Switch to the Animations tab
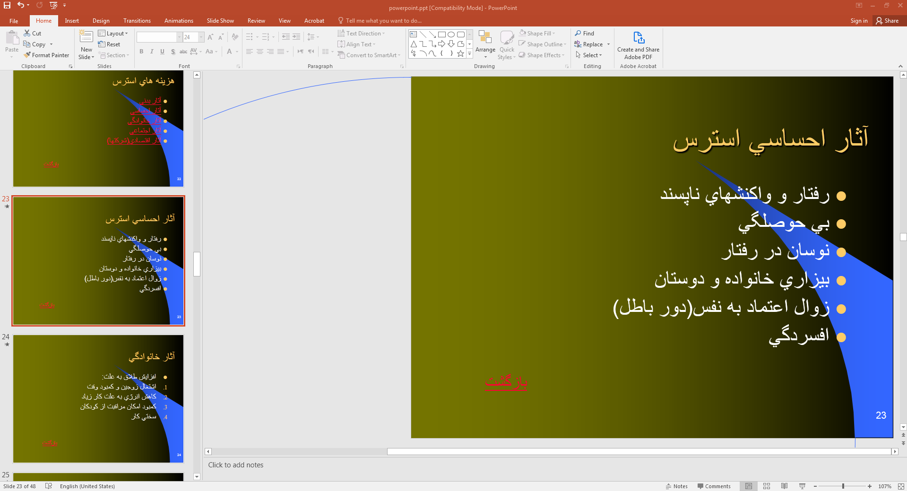The height and width of the screenshot is (491, 907). tap(179, 21)
